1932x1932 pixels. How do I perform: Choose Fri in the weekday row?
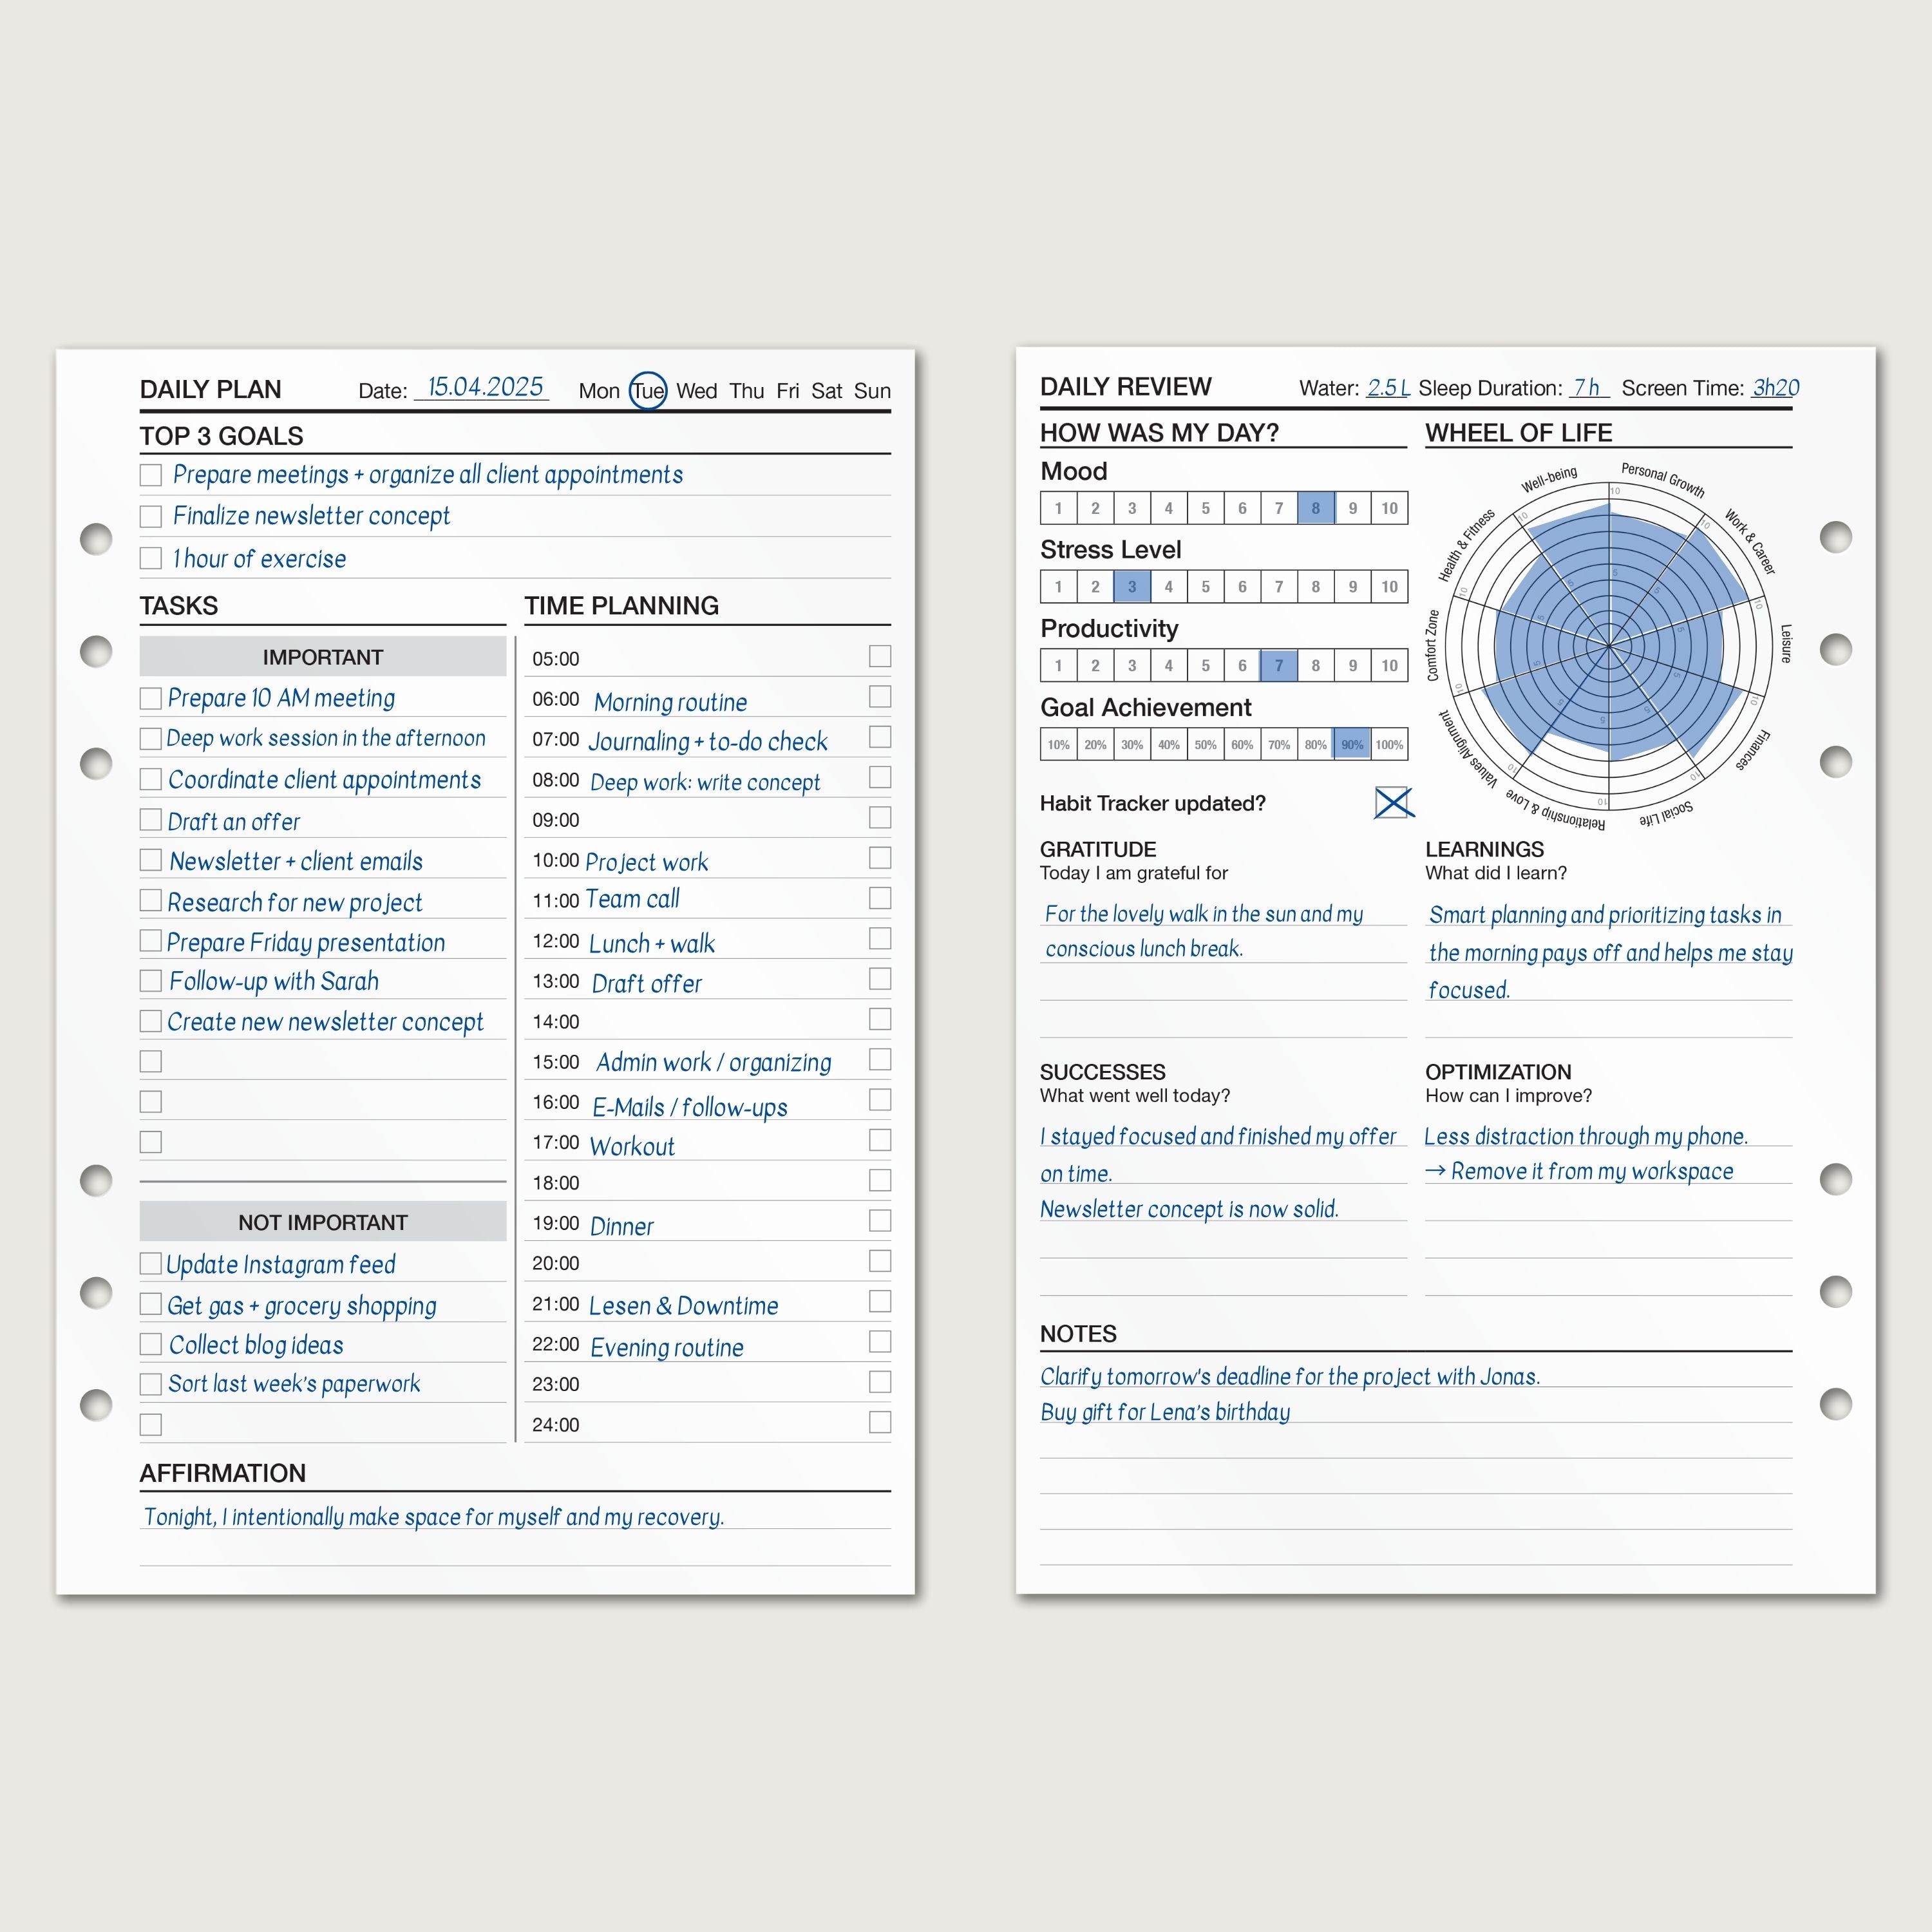coord(788,391)
